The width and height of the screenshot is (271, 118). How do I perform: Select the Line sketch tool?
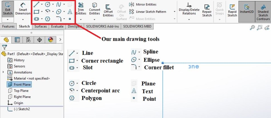(x=36, y=5)
